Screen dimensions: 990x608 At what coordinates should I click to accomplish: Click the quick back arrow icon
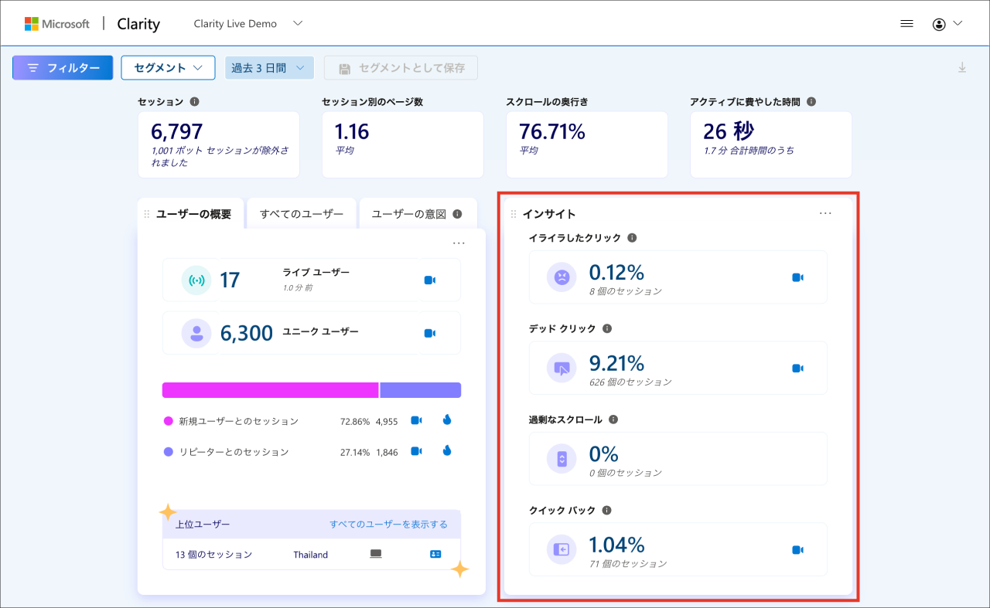(562, 549)
